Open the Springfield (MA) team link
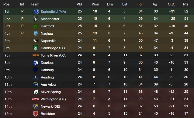Viewport: 194px width, 118px height. [x=53, y=12]
